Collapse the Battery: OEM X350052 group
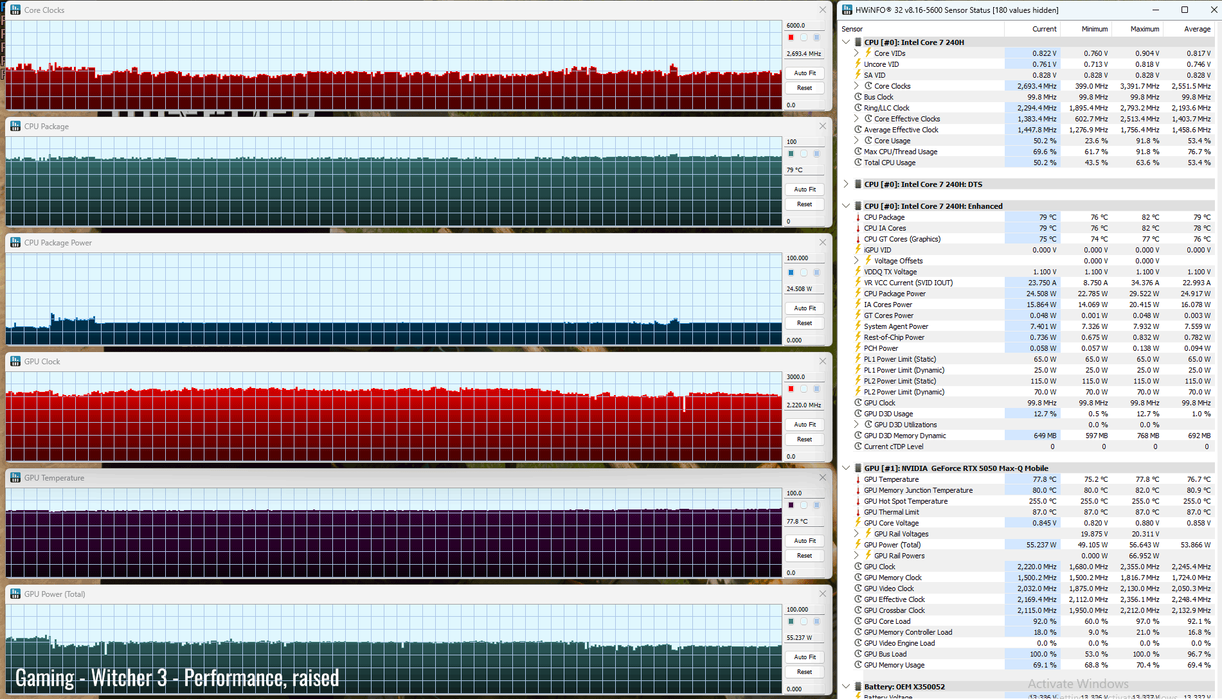This screenshot has width=1222, height=699. click(x=846, y=687)
